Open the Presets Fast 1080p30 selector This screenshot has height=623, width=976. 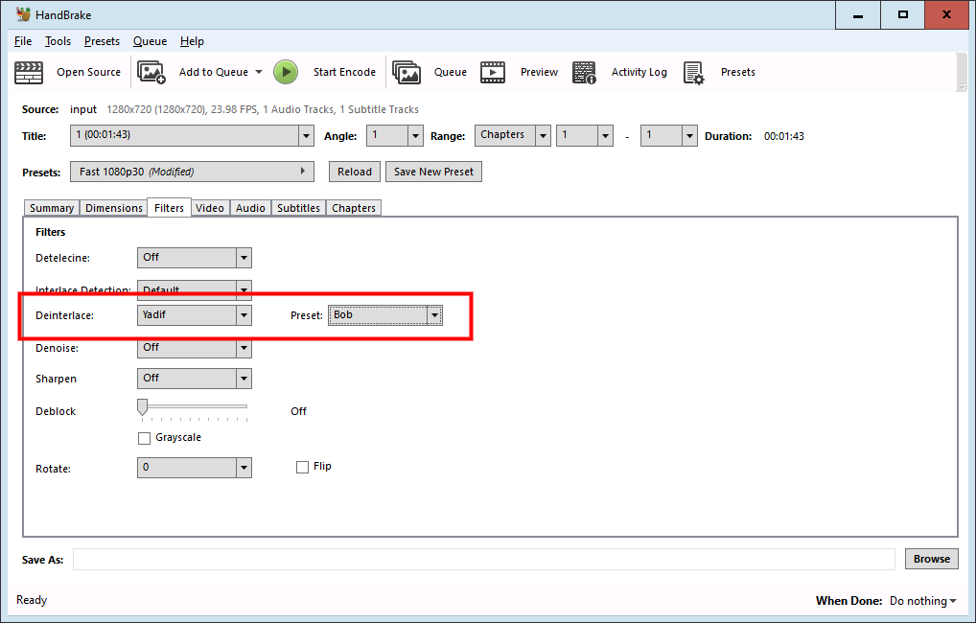192,172
